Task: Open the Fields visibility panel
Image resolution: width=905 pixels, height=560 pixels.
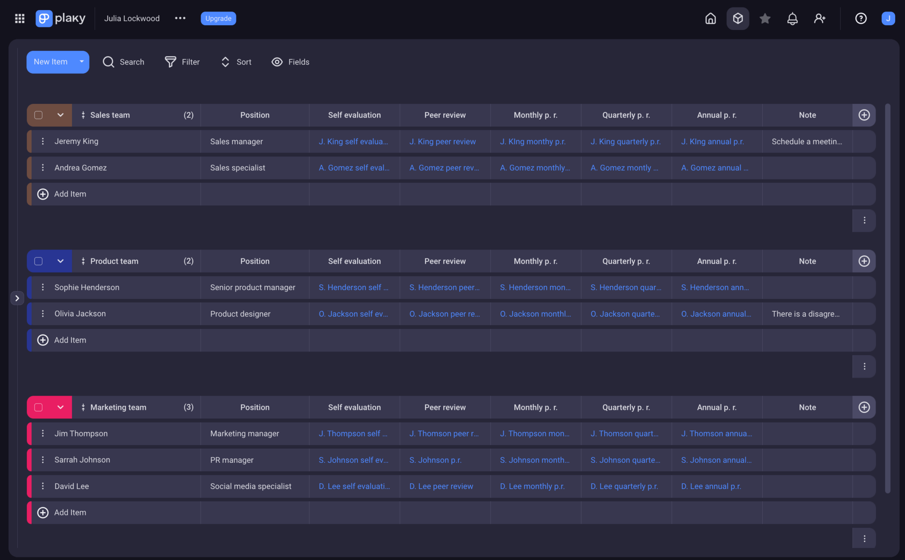Action: pyautogui.click(x=290, y=62)
